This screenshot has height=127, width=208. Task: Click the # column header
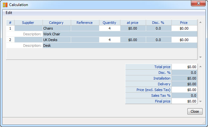click(x=10, y=23)
